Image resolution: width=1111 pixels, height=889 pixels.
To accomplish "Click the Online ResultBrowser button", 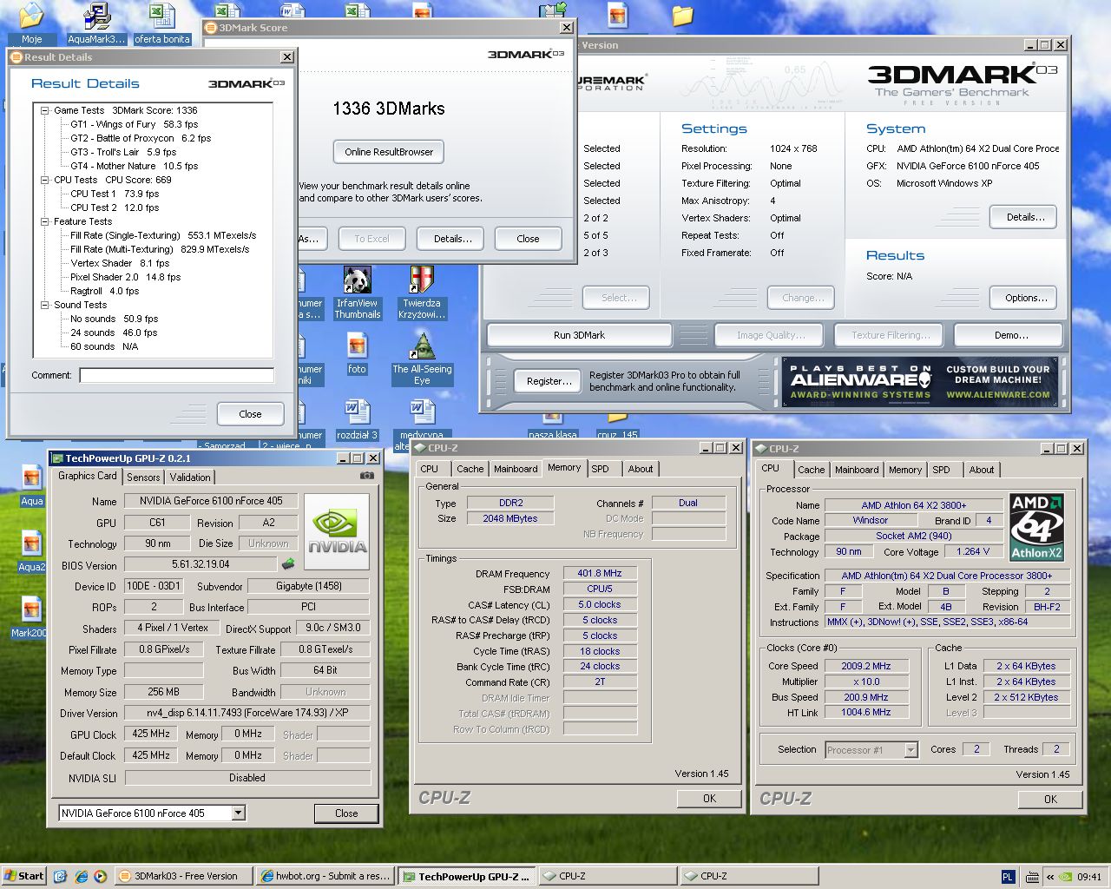I will click(389, 152).
